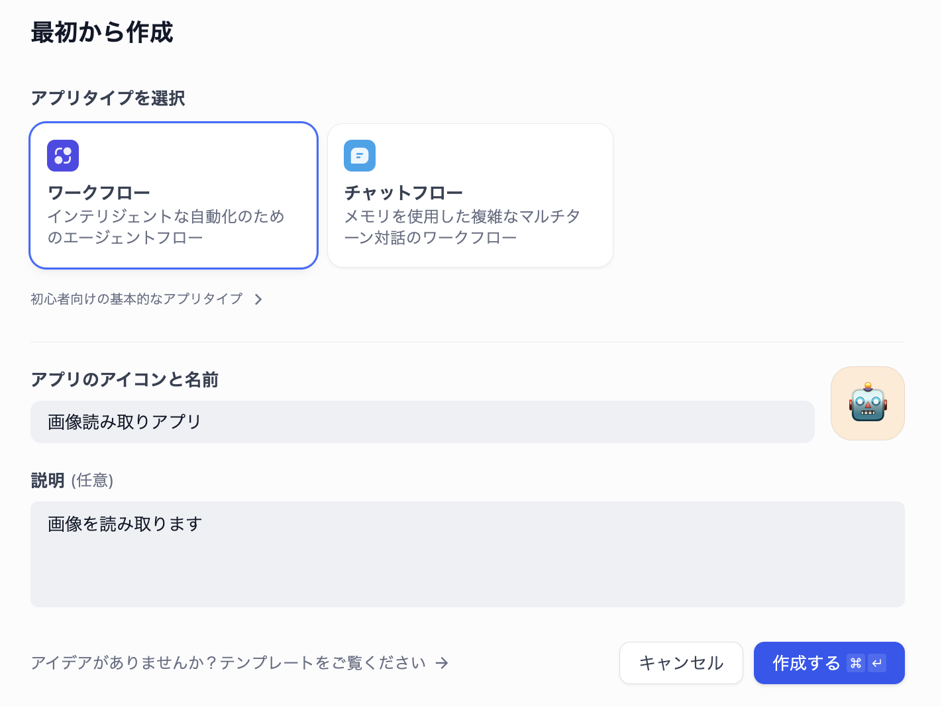Click the Enter key symbol on the create button
Image resolution: width=942 pixels, height=706 pixels.
(877, 663)
